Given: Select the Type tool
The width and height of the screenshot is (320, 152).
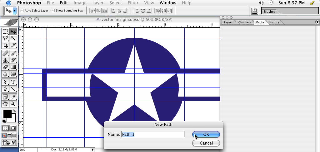Looking at the screenshot, I should [13, 82].
